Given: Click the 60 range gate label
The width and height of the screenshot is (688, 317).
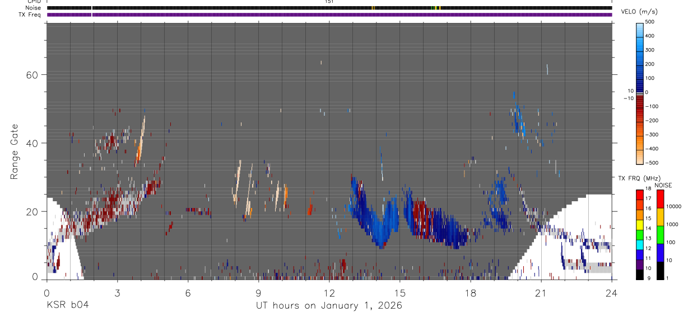Looking at the screenshot, I should click(32, 75).
